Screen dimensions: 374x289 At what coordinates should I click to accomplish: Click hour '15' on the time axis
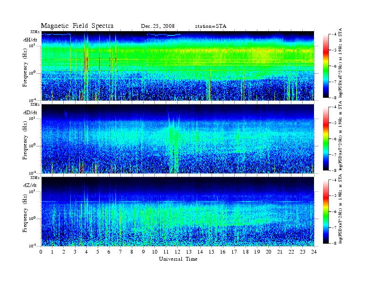coord(212,252)
